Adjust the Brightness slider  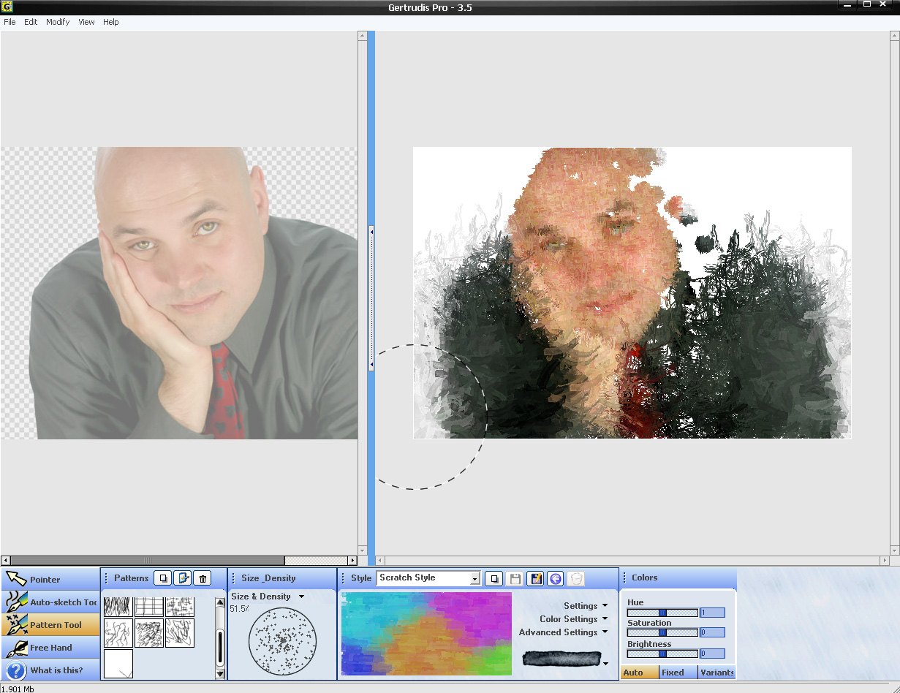click(x=662, y=654)
